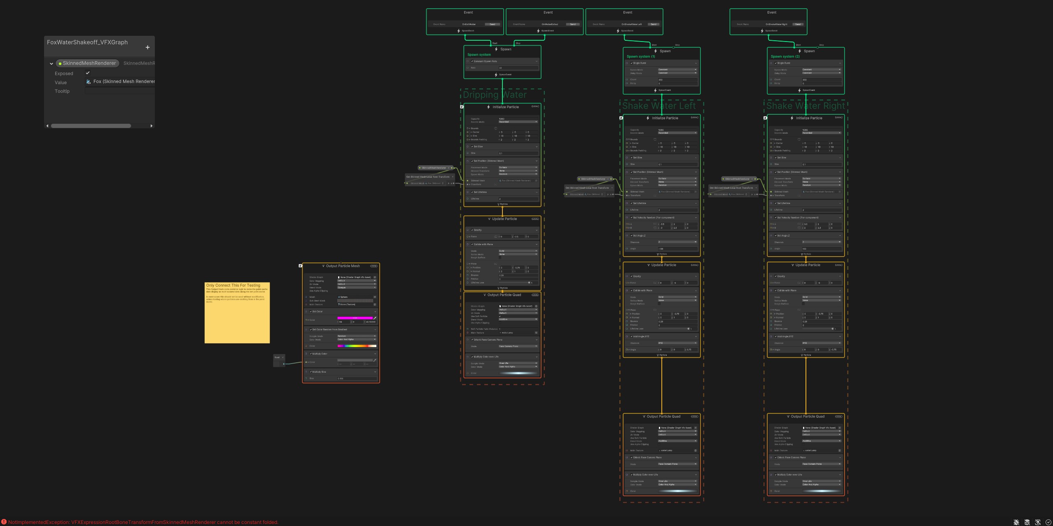Click the debugger-disabled bug icon in status bar
The height and width of the screenshot is (526, 1053).
point(1016,522)
